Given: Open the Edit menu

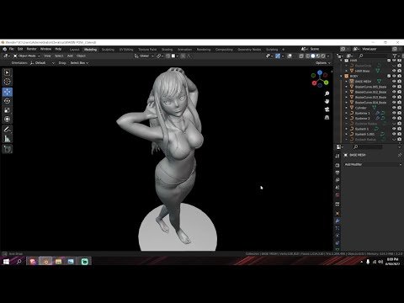Looking at the screenshot, I should (20, 49).
